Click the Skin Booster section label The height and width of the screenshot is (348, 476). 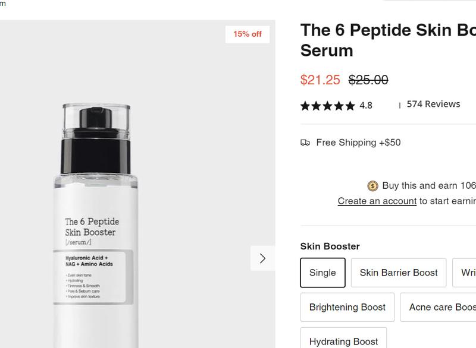[330, 246]
